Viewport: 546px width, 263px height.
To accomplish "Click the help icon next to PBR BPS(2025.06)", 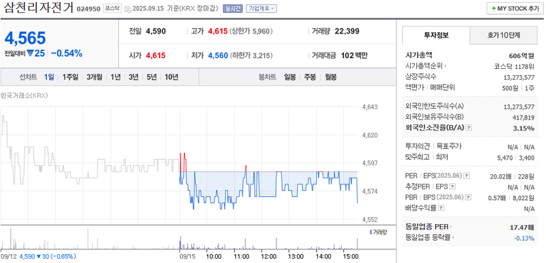I will coord(468,197).
